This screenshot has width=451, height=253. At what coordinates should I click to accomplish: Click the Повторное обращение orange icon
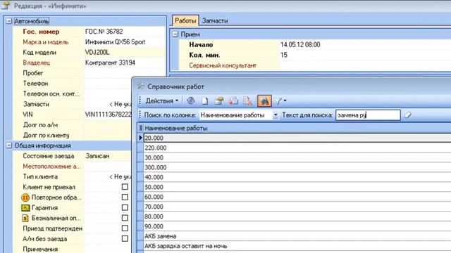pyautogui.click(x=25, y=197)
